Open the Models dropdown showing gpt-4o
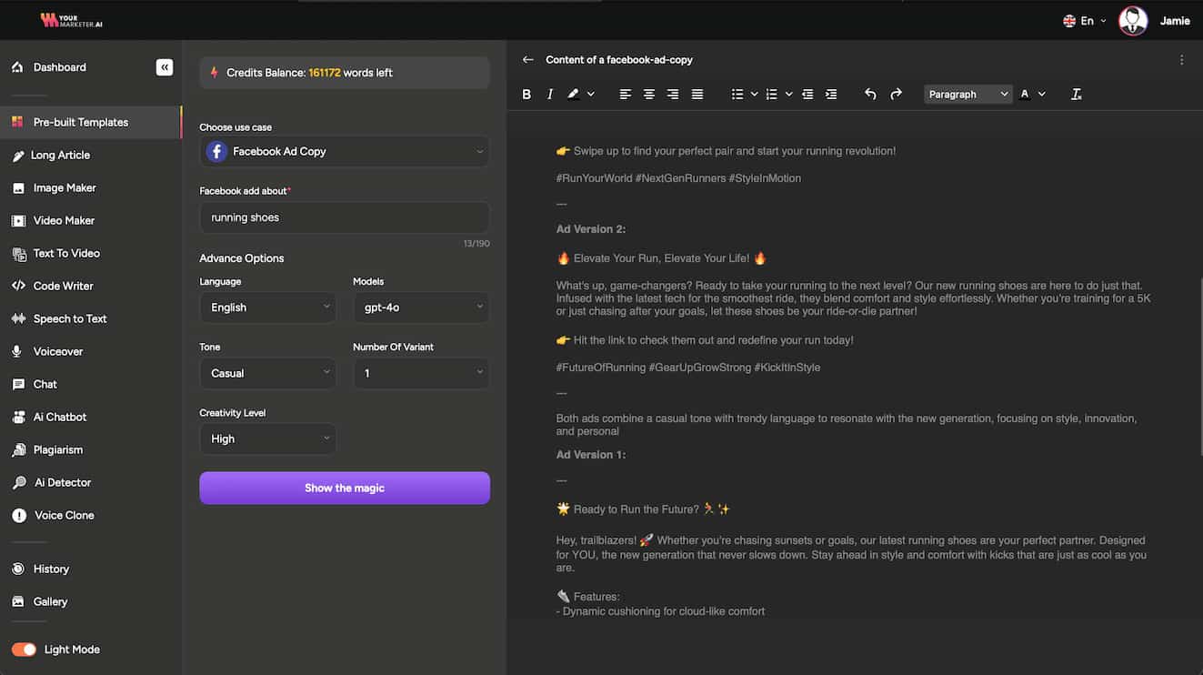This screenshot has width=1203, height=675. [x=421, y=307]
